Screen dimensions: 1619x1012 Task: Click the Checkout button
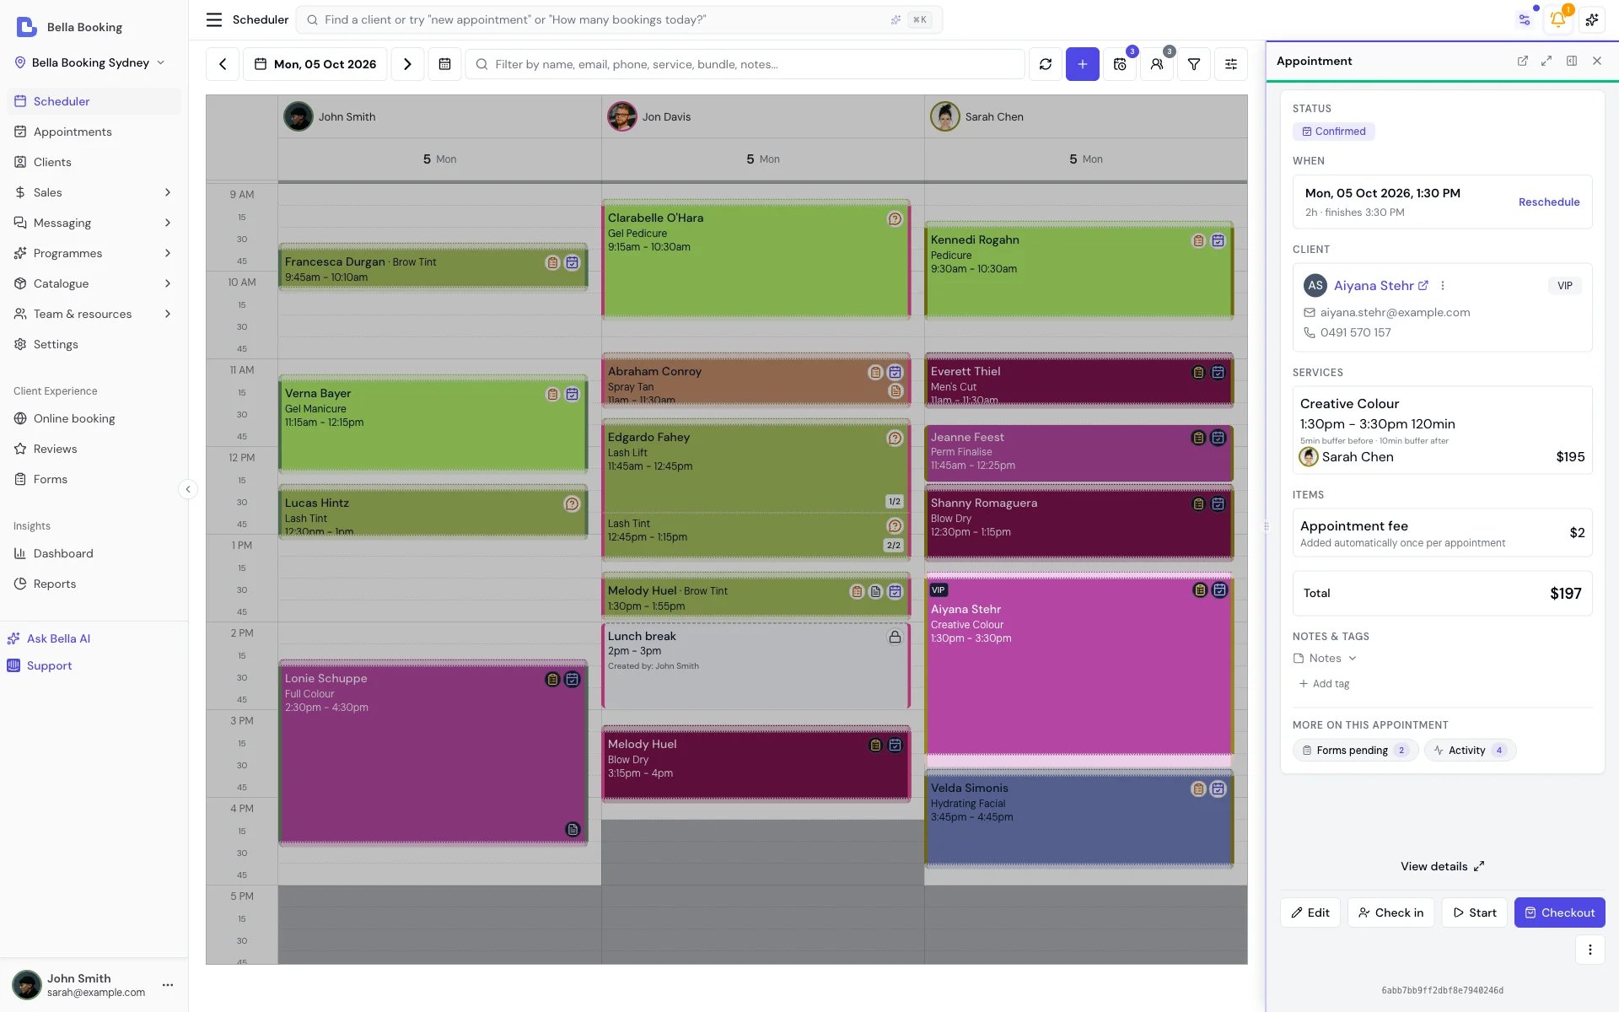point(1559,912)
